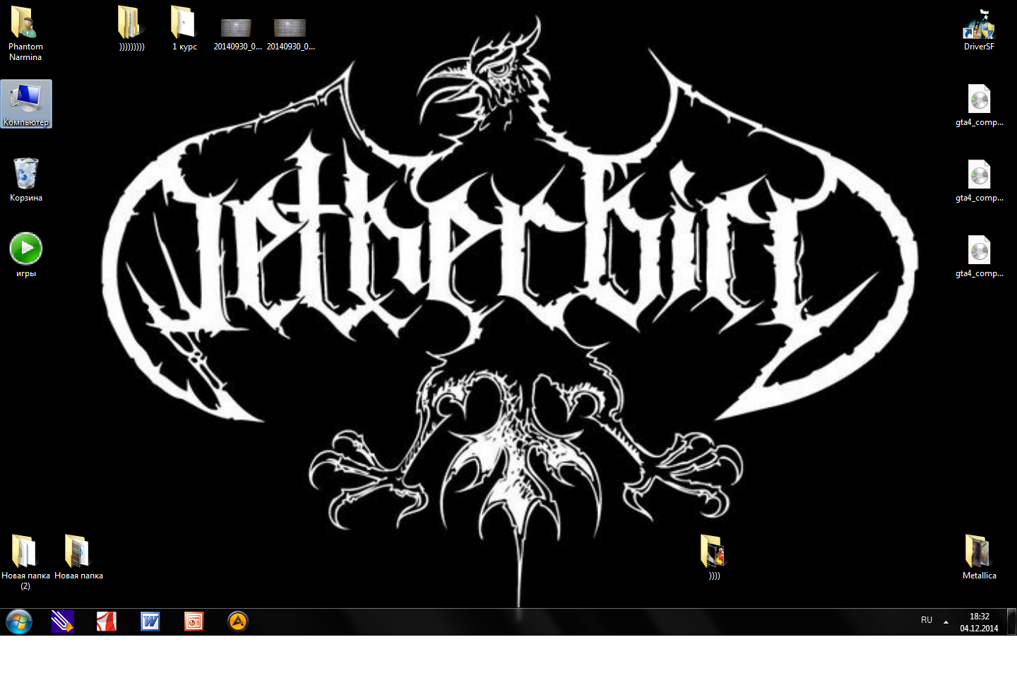Select the игры green play shortcut

[x=26, y=249]
